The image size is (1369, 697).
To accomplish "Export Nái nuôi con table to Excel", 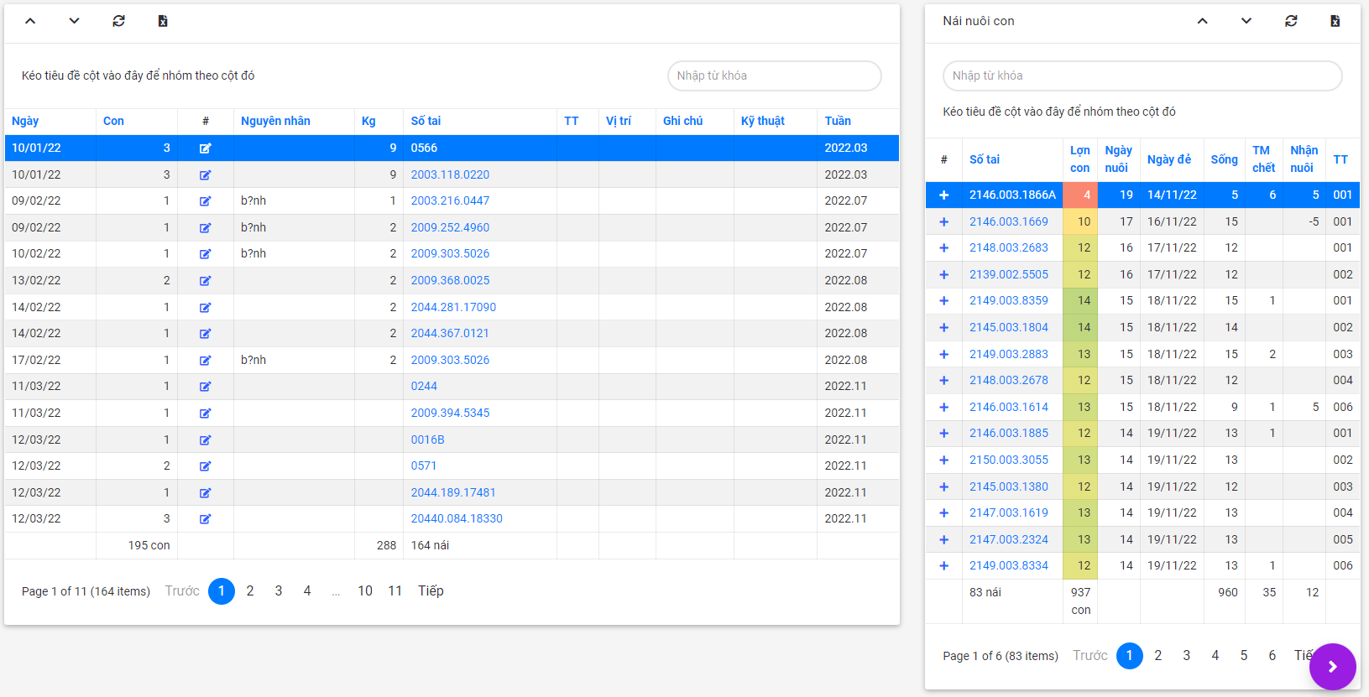I will coord(1335,21).
